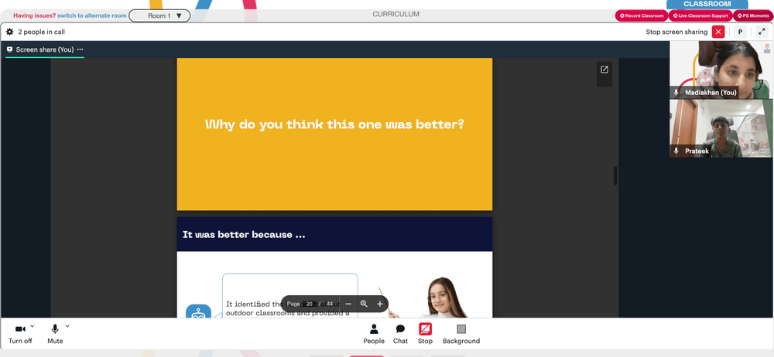The height and width of the screenshot is (357, 774).
Task: Mute microphone via mic icon
Action: point(55,329)
